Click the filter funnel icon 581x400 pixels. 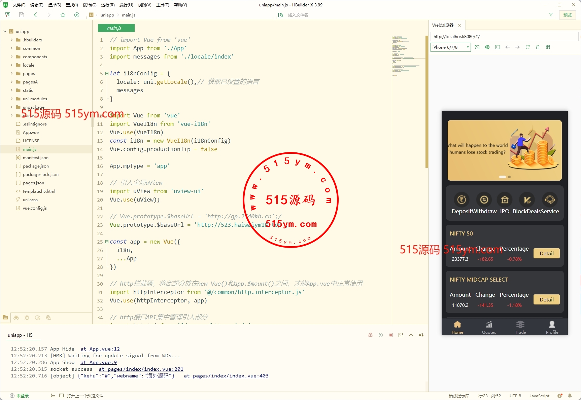point(551,15)
